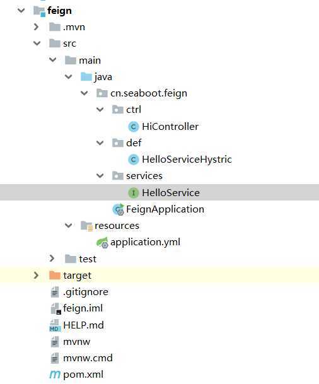Select the .gitignore file
319x384 pixels.
[x=86, y=292]
